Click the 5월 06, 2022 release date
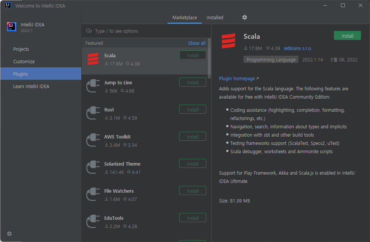 tap(344, 60)
